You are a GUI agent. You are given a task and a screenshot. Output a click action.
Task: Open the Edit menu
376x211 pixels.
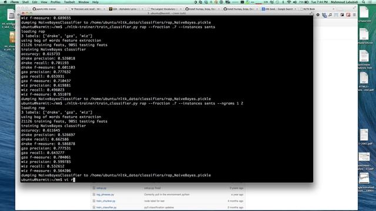click(x=35, y=2)
